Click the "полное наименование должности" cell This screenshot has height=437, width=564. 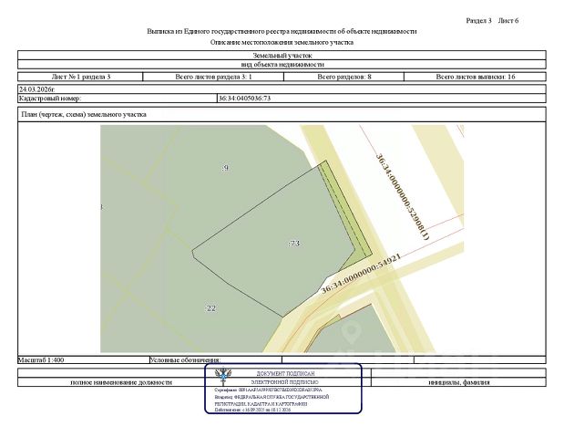click(x=121, y=382)
